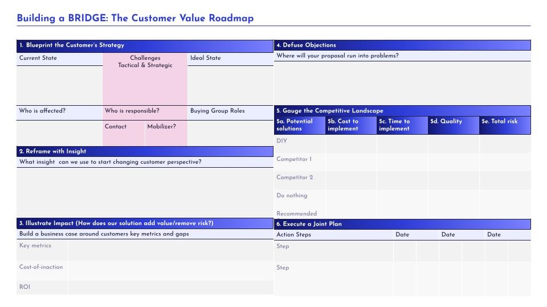The height and width of the screenshot is (307, 547).
Task: Click 'Build a business case around customers' text
Action: (104, 234)
